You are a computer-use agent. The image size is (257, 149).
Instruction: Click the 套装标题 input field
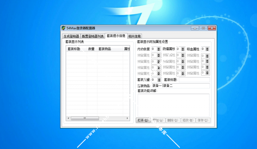pyautogui.click(x=194, y=80)
